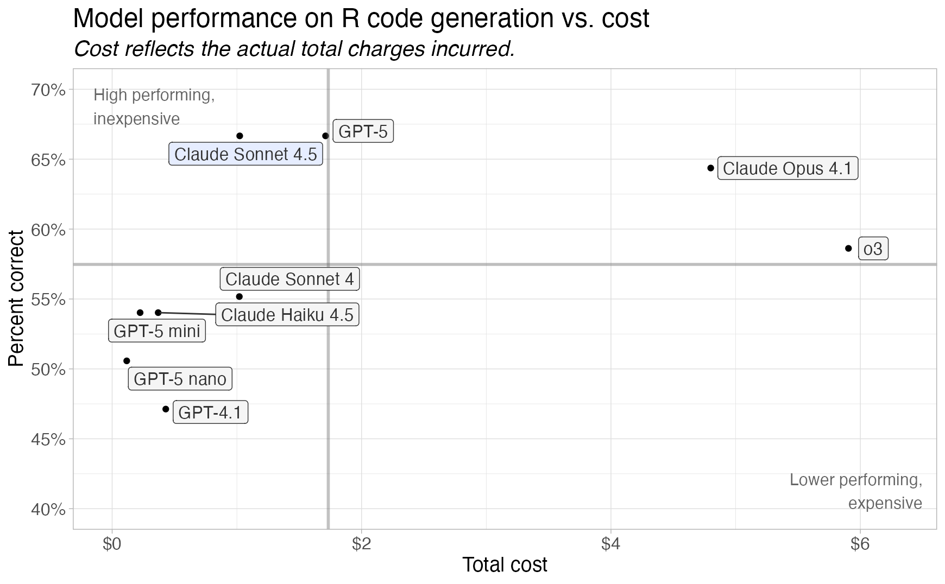Click the chart title about R code generation

(361, 20)
